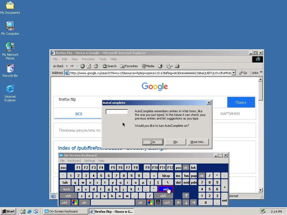The width and height of the screenshot is (287, 215).
Task: Launch Internet Explorer desktop icon
Action: [x=10, y=93]
